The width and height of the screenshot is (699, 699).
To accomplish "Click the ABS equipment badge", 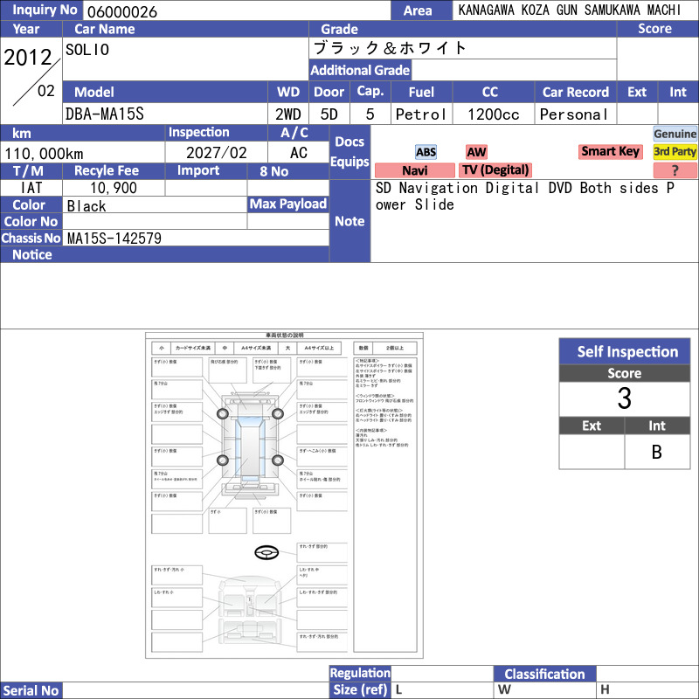I will (426, 152).
